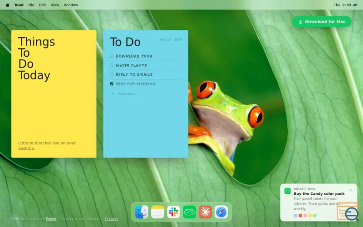Click the Buy the Candy color pack title
The image size is (363, 227).
[x=319, y=194]
